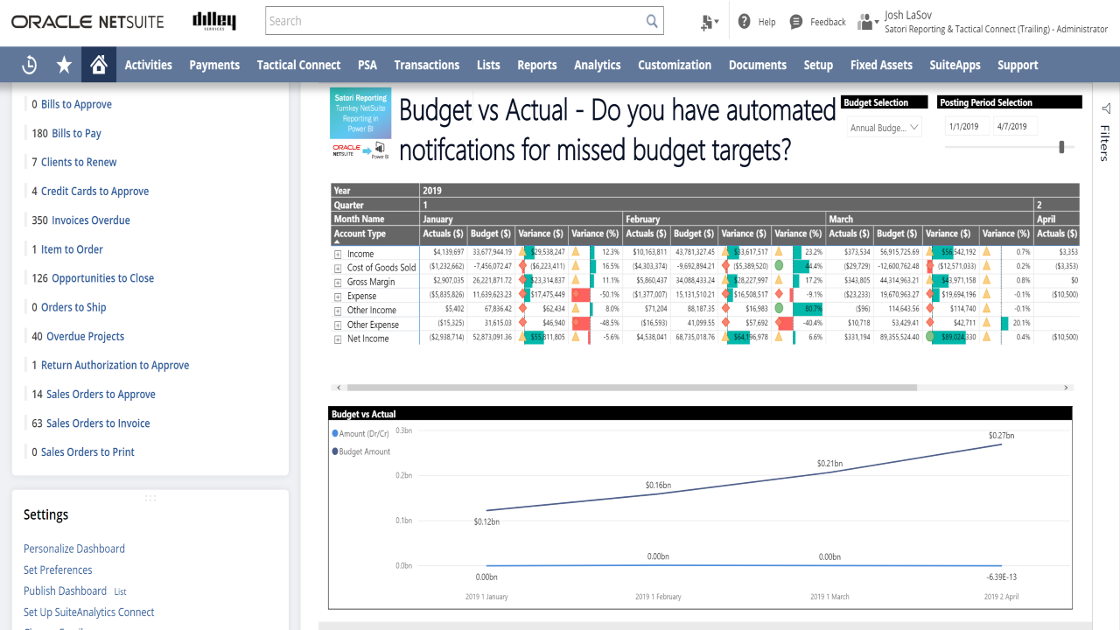Expand the Other Expense row

[338, 325]
